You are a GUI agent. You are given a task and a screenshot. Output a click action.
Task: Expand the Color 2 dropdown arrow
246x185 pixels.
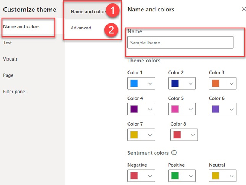(x=191, y=83)
